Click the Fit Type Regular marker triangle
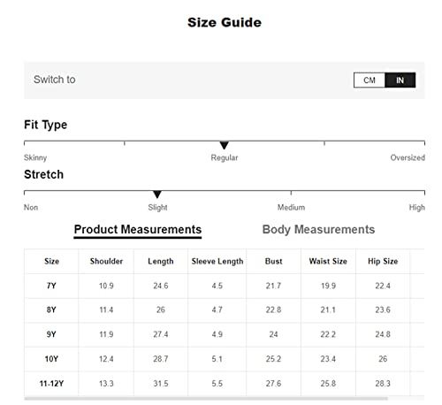The height and width of the screenshot is (405, 442). click(x=225, y=145)
